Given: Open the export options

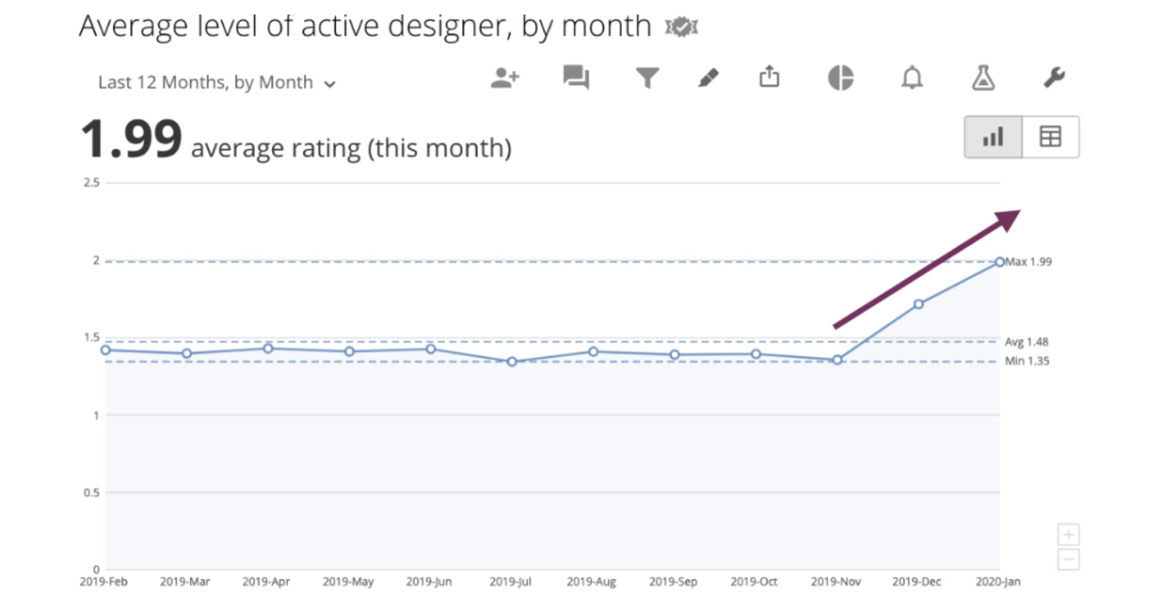Looking at the screenshot, I should (x=770, y=77).
